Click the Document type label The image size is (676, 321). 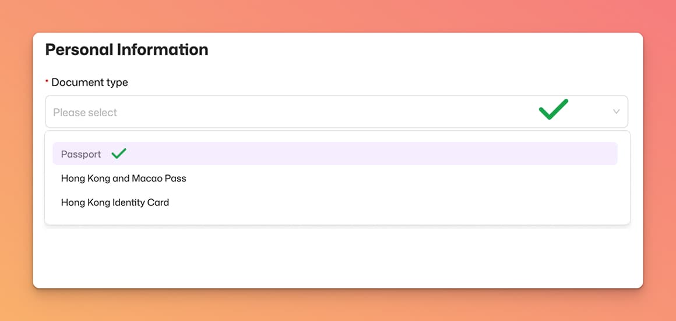click(90, 83)
